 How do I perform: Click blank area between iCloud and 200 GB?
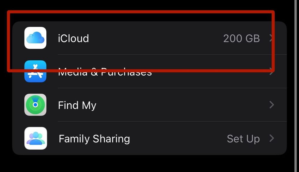[x=155, y=39]
